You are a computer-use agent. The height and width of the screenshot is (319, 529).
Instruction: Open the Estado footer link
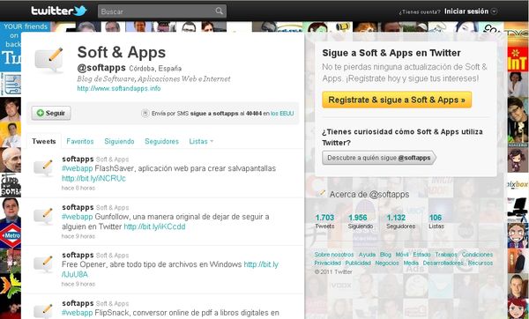click(x=421, y=255)
